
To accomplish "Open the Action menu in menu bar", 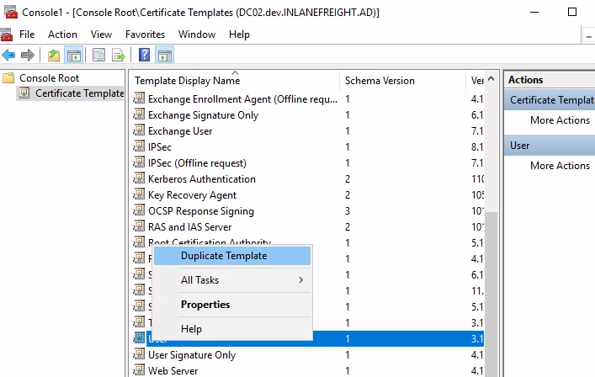I will [62, 35].
